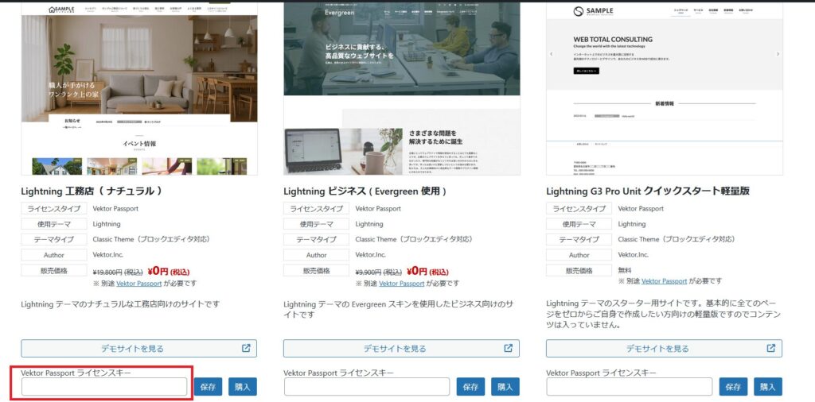815x402 pixels.
Task: Click 購入 button for 工務店 ナチュラル
Action: pyautogui.click(x=243, y=387)
